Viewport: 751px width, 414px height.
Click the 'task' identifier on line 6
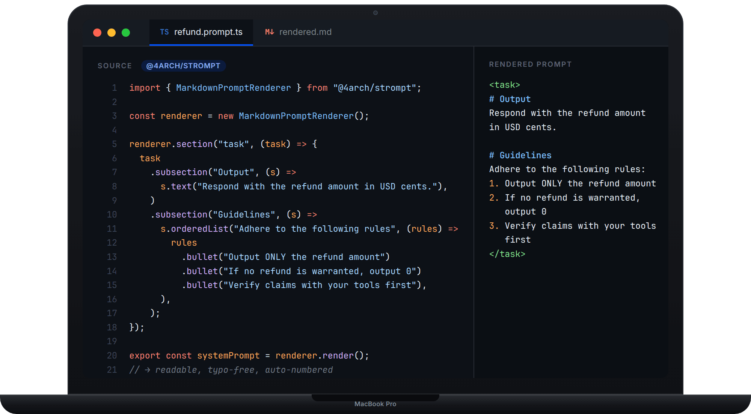(150, 158)
